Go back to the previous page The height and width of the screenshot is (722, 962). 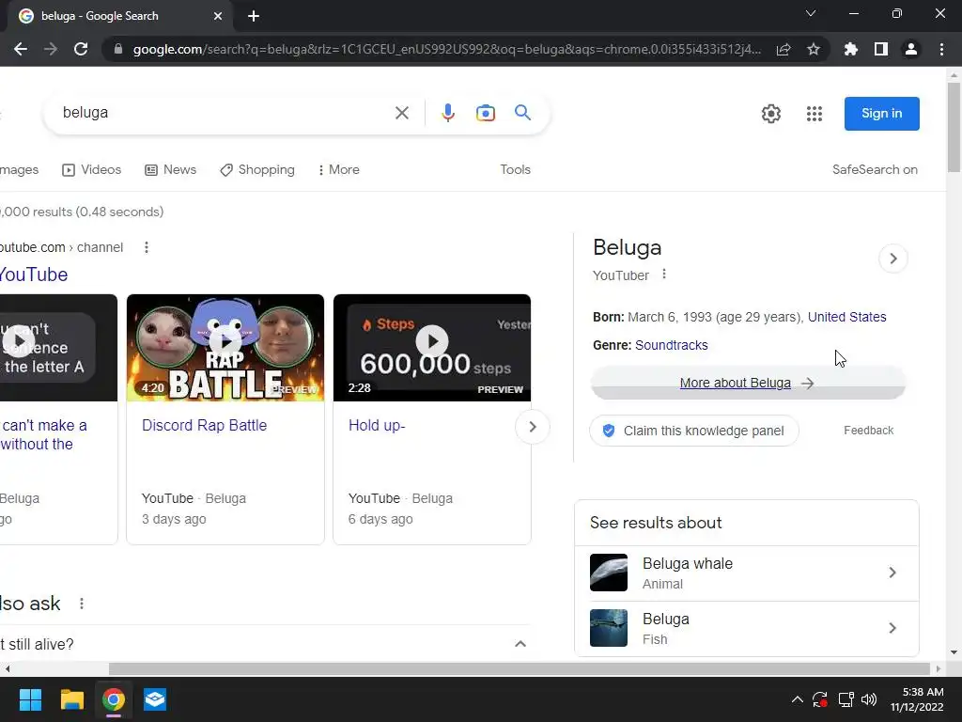coord(21,49)
